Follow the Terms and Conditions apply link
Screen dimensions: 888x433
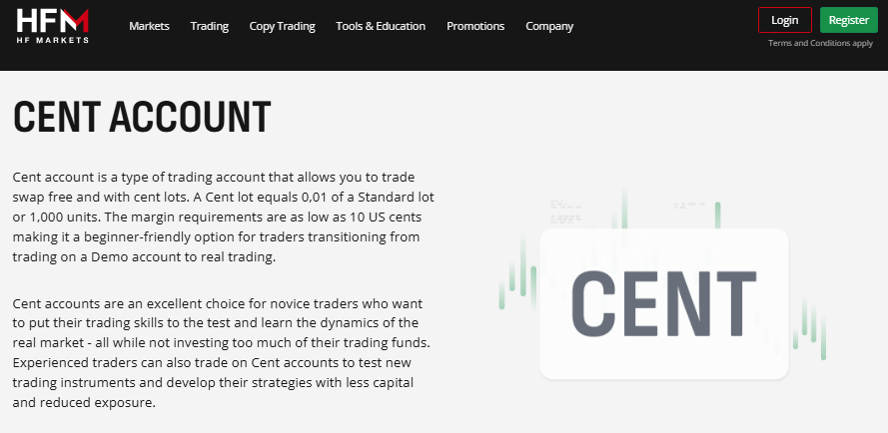pyautogui.click(x=820, y=43)
